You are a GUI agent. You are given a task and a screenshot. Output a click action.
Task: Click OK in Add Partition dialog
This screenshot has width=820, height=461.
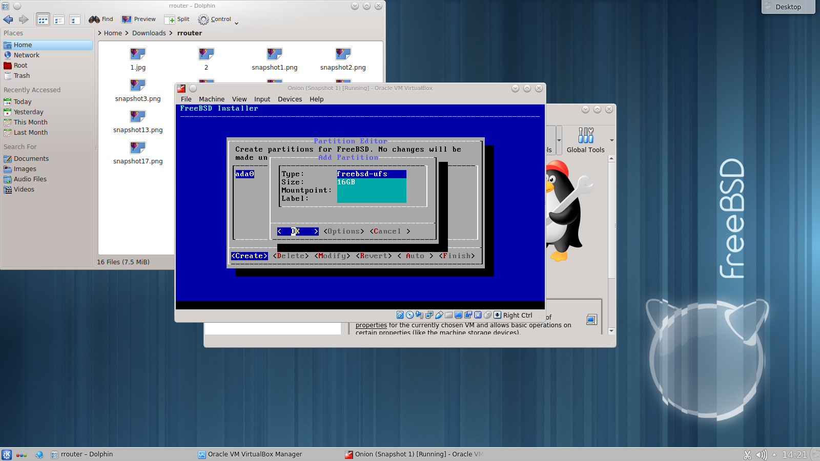pyautogui.click(x=298, y=232)
